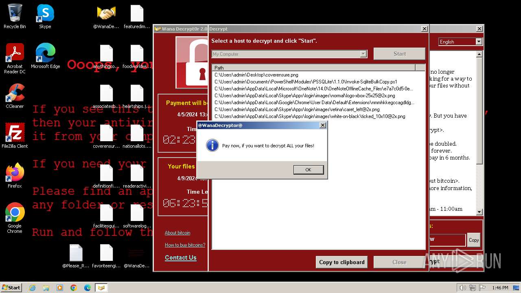This screenshot has height=293, width=521.
Task: Click the taskbar clock showing 1:46 PM
Action: click(x=500, y=288)
